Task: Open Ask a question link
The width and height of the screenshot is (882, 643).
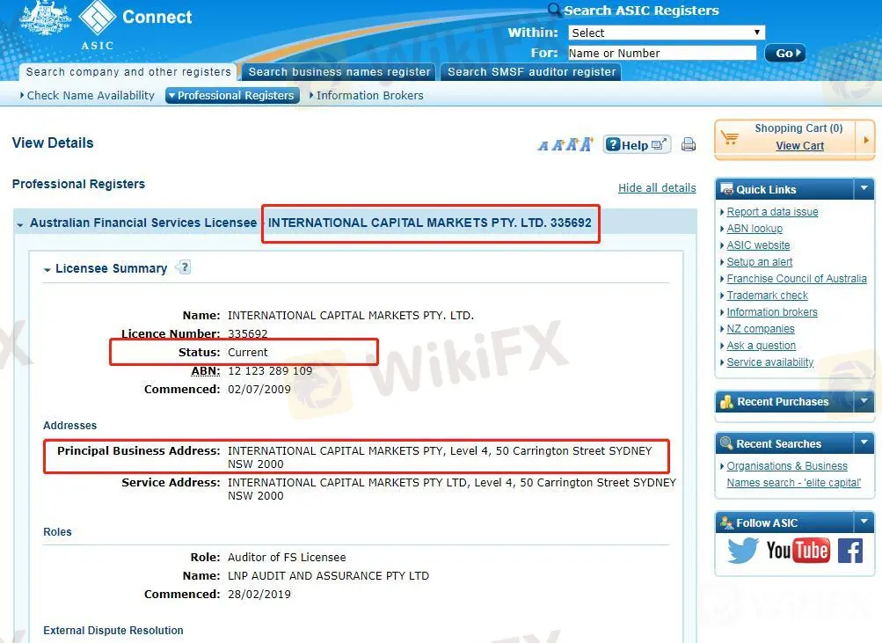Action: [x=761, y=346]
